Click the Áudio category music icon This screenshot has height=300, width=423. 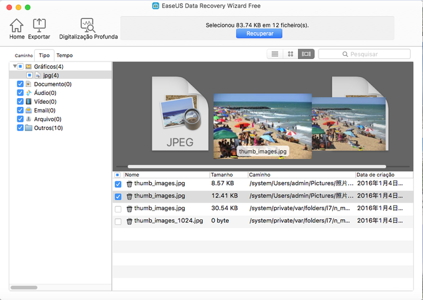29,93
